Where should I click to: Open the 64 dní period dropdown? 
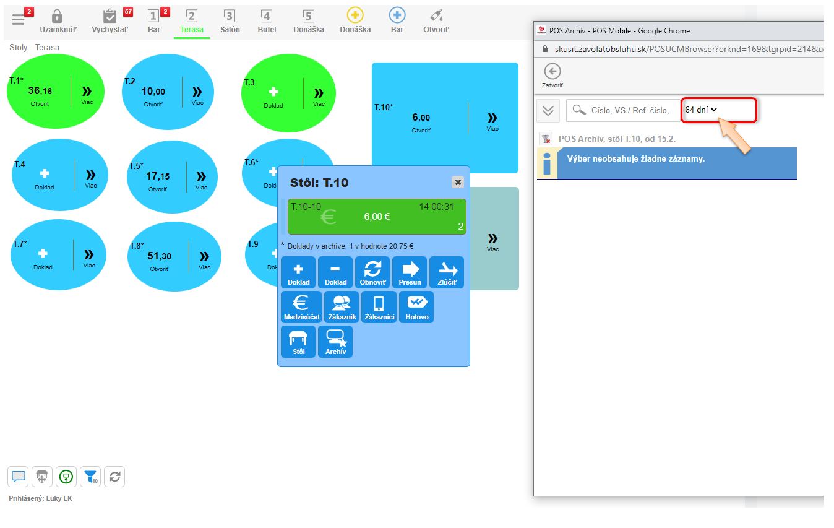pyautogui.click(x=701, y=110)
